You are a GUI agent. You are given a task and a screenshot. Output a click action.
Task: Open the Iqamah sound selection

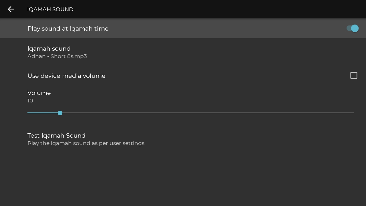click(183, 52)
